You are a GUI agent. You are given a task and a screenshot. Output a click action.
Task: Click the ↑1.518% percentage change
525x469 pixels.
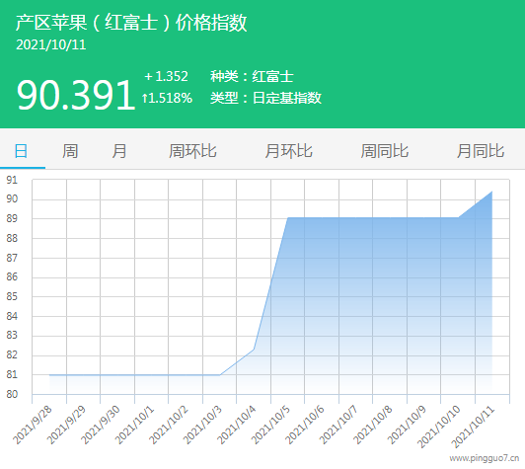point(167,98)
